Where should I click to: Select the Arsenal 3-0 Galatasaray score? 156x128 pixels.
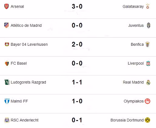77,6
